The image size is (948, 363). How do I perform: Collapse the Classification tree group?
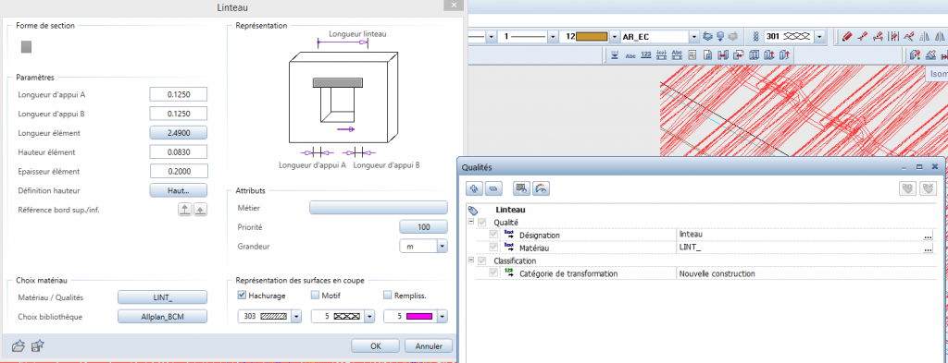pos(471,260)
